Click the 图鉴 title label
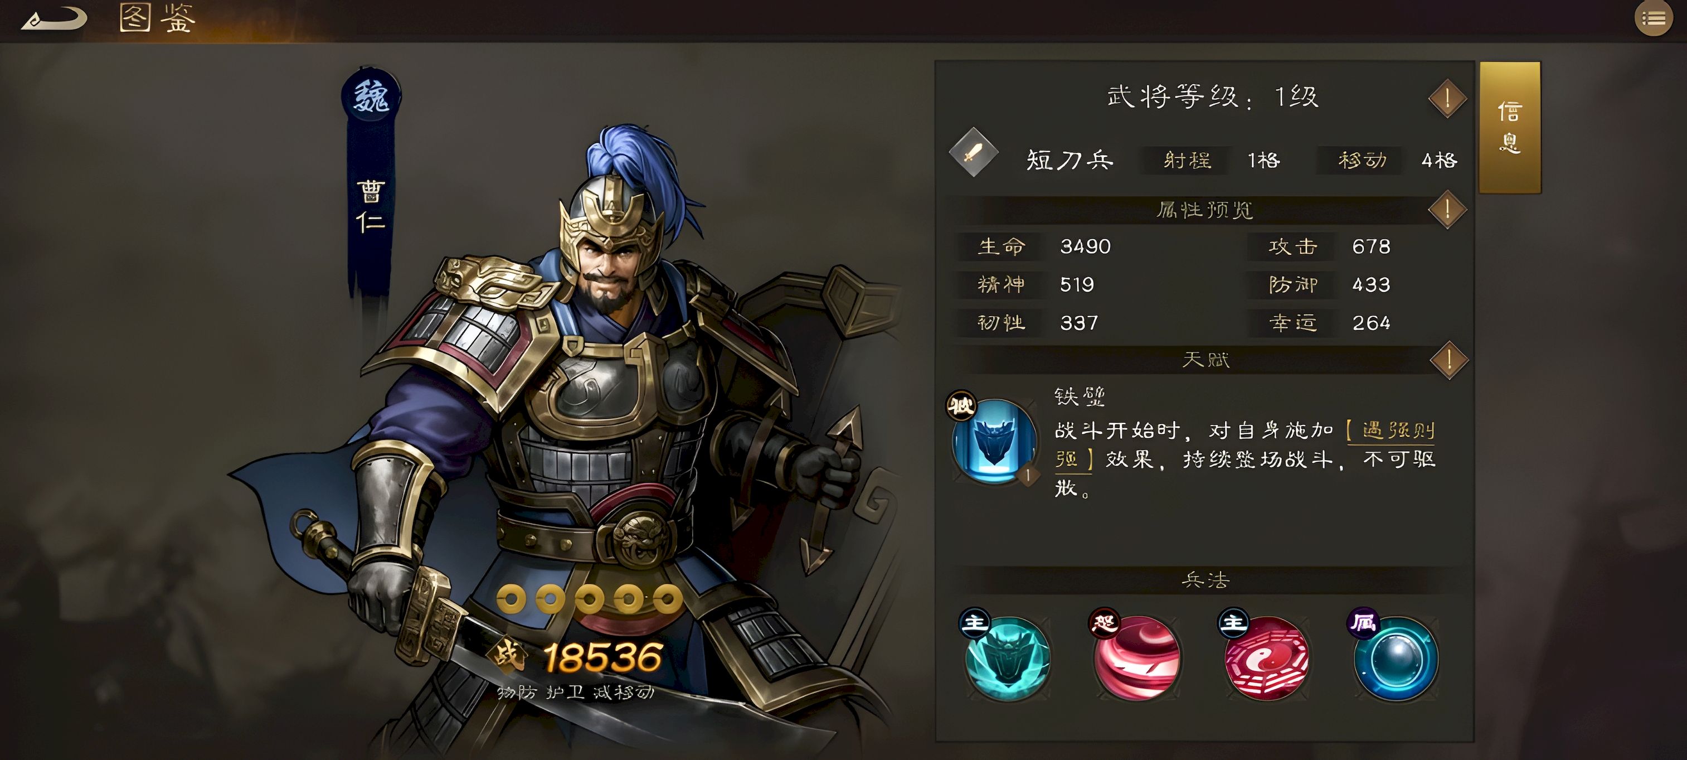The width and height of the screenshot is (1687, 760). [x=158, y=18]
